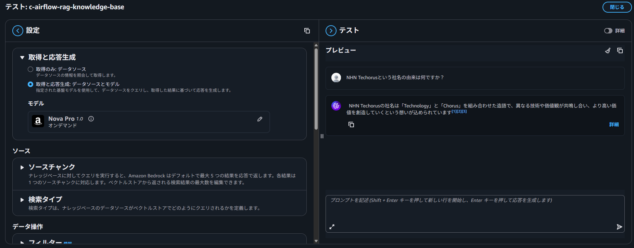The image size is (634, 248).
Task: Click the ソース heading
Action: coord(21,151)
